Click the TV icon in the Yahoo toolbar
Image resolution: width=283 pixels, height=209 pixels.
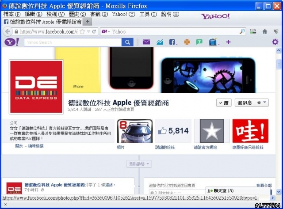pos(213,42)
